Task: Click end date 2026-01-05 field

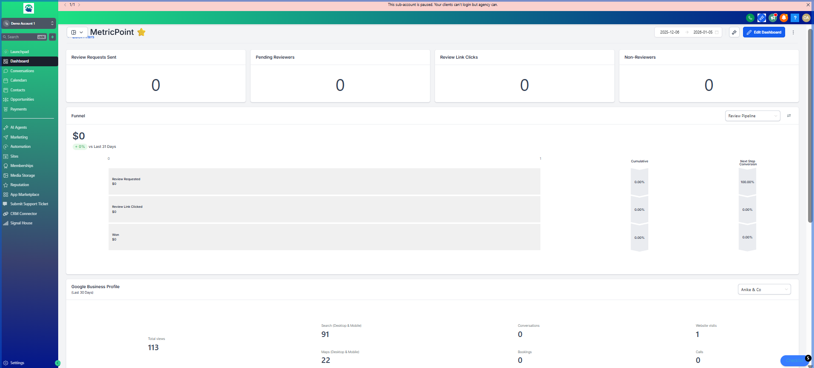Action: coord(703,32)
